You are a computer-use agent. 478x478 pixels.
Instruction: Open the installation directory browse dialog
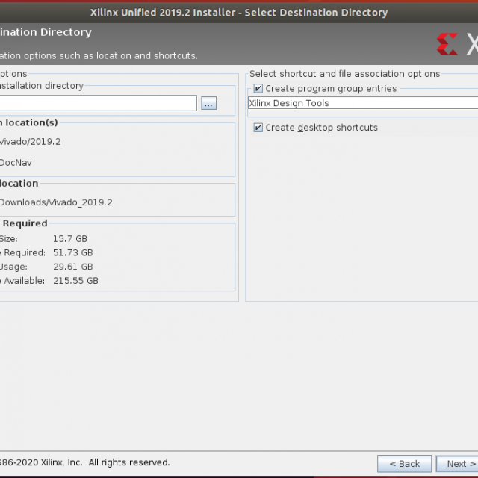tap(208, 104)
